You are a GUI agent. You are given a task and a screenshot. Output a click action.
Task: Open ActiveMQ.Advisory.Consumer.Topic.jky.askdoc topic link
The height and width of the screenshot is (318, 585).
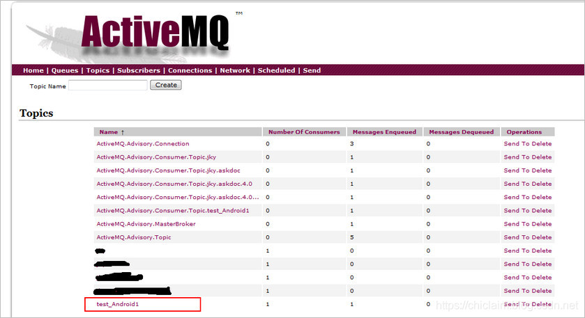click(168, 170)
